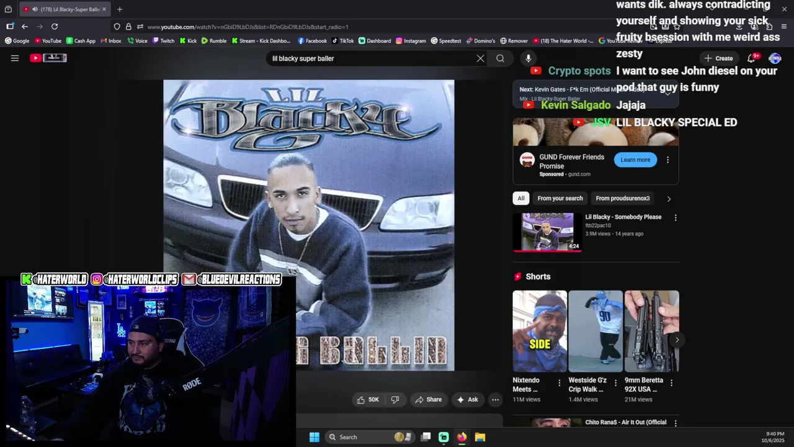
Task: Open the Rumble bookmark
Action: coord(214,41)
